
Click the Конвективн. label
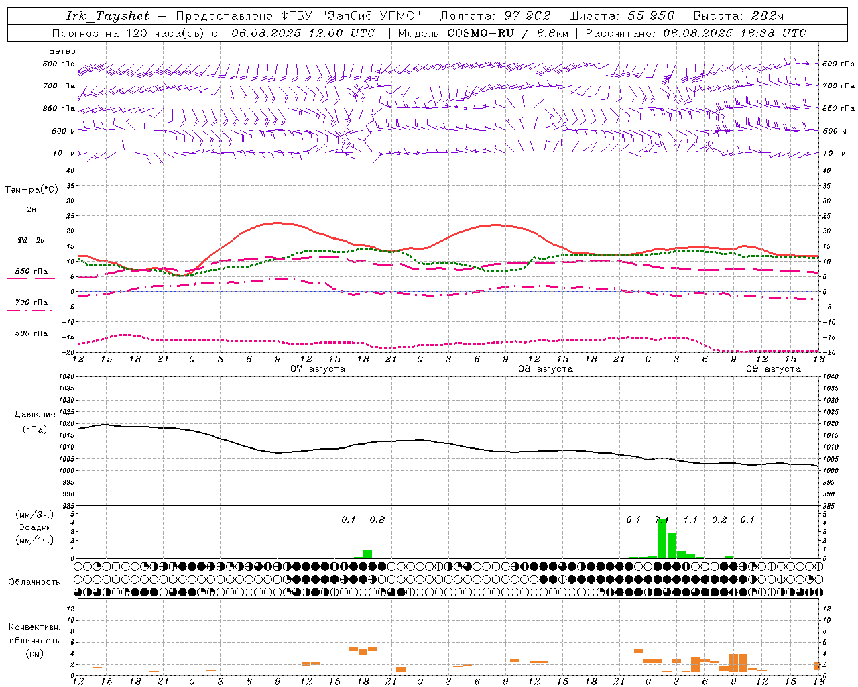click(34, 627)
